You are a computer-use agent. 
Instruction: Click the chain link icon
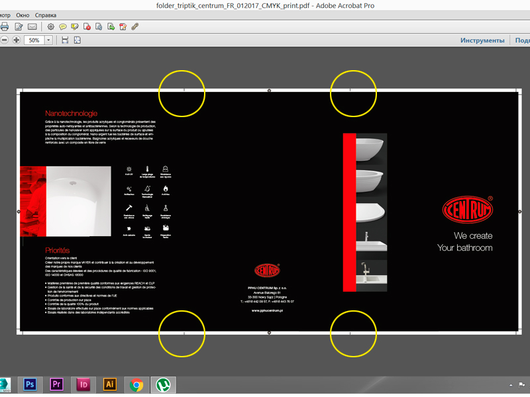click(135, 26)
